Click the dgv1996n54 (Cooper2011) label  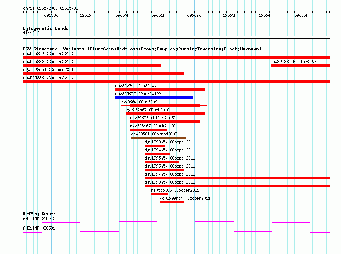point(171,166)
